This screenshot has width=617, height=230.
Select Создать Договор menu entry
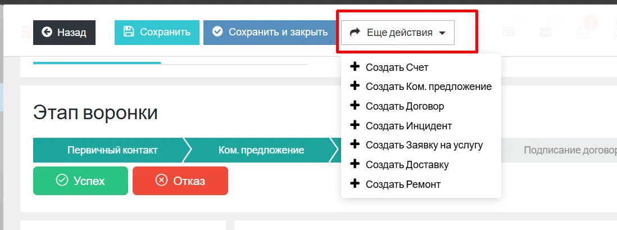click(405, 106)
